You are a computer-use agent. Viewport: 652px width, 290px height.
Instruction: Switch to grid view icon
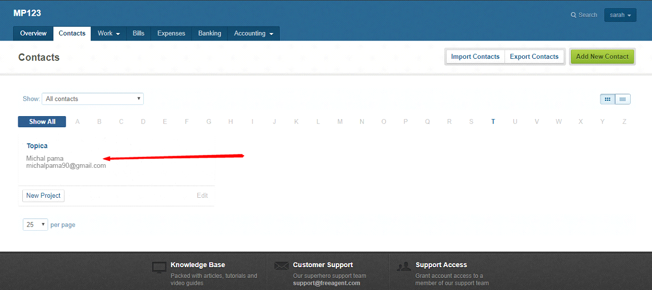coord(607,99)
